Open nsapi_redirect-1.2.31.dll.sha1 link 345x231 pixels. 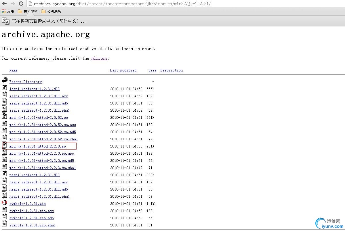click(40, 197)
